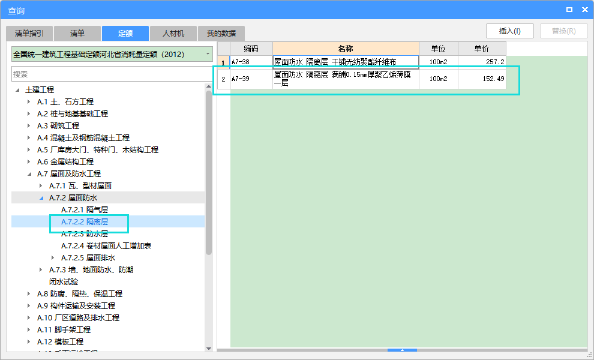Select tree item A.12 模板工程
Screen dimensions: 594x360
click(x=60, y=342)
